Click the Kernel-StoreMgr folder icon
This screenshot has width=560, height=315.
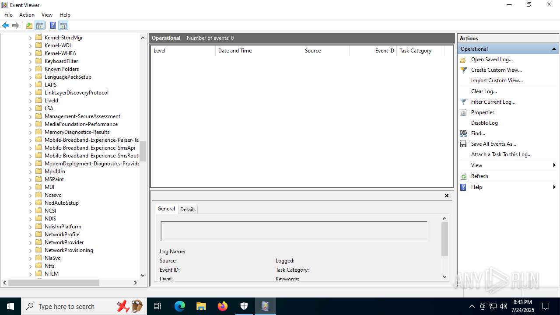click(x=38, y=38)
